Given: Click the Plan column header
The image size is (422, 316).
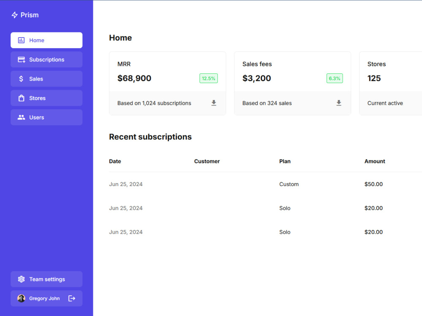Looking at the screenshot, I should point(285,161).
